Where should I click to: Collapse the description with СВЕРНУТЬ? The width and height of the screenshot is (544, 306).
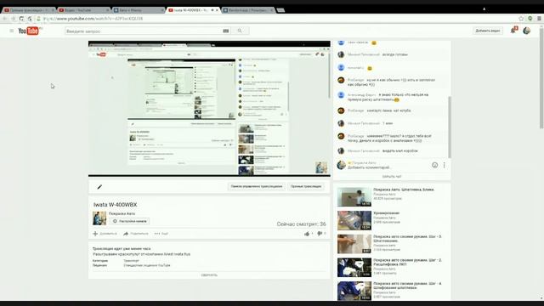coord(209,275)
